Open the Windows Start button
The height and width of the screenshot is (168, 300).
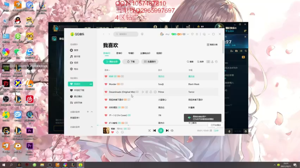(x=3, y=165)
